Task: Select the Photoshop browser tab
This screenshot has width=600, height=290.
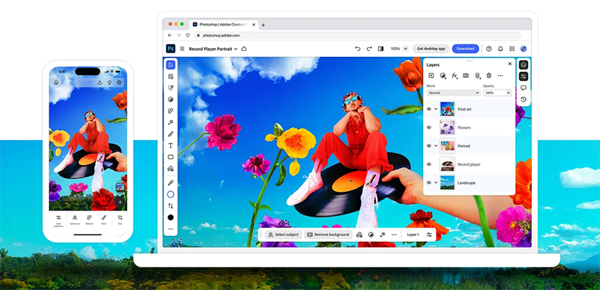Action: tap(223, 25)
